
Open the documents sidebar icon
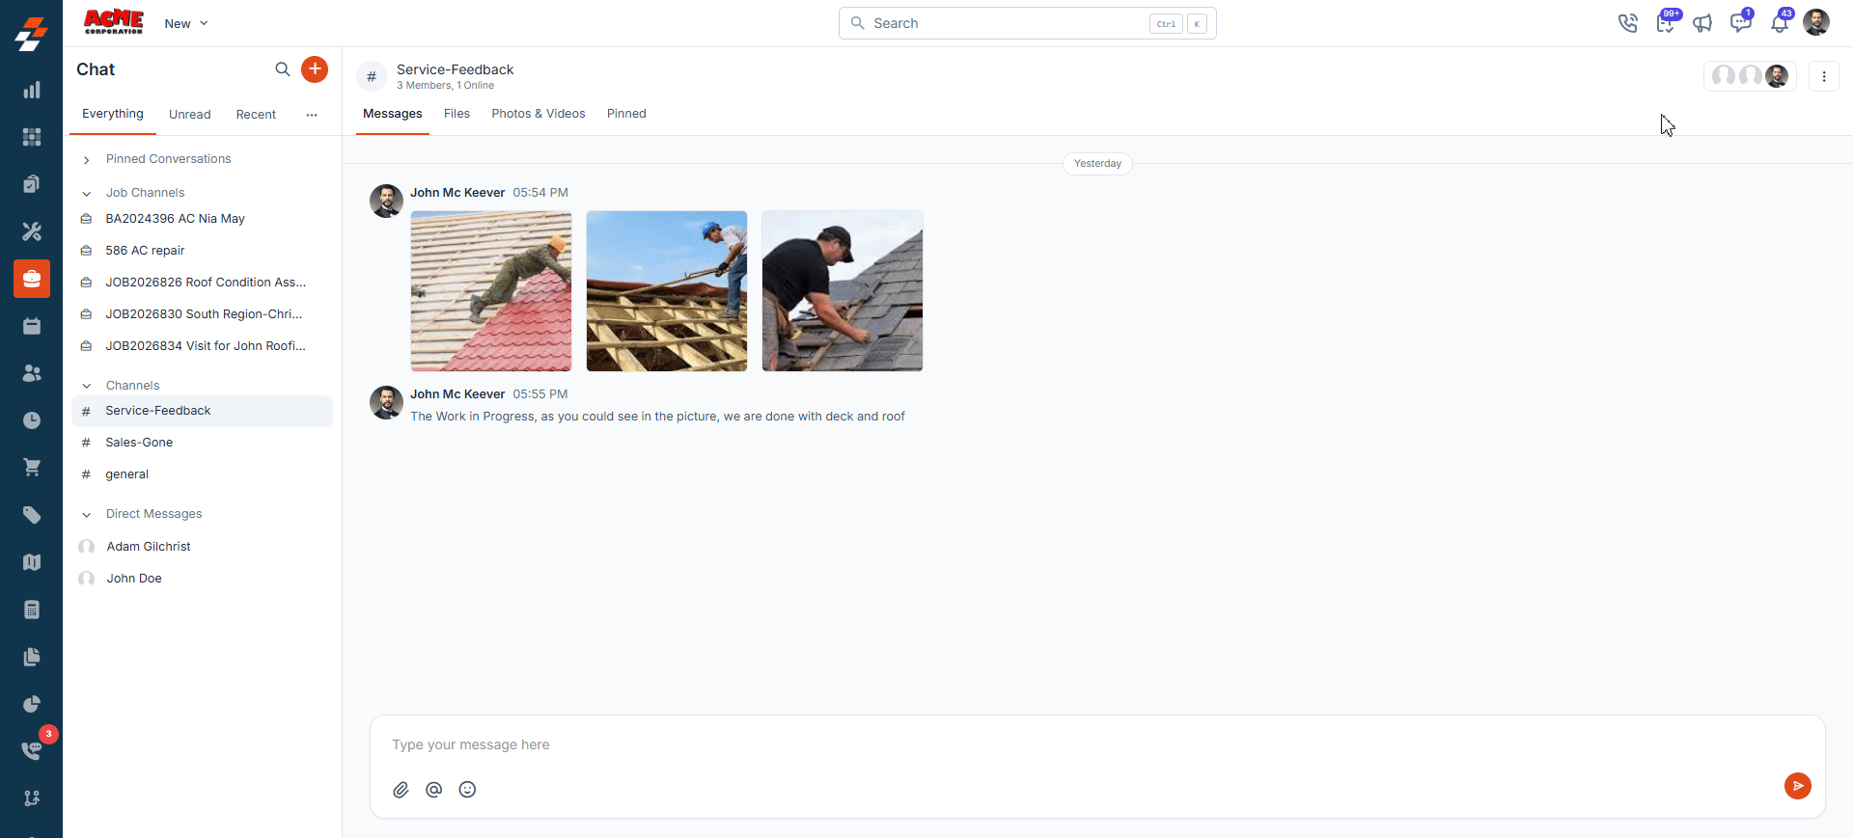(32, 657)
